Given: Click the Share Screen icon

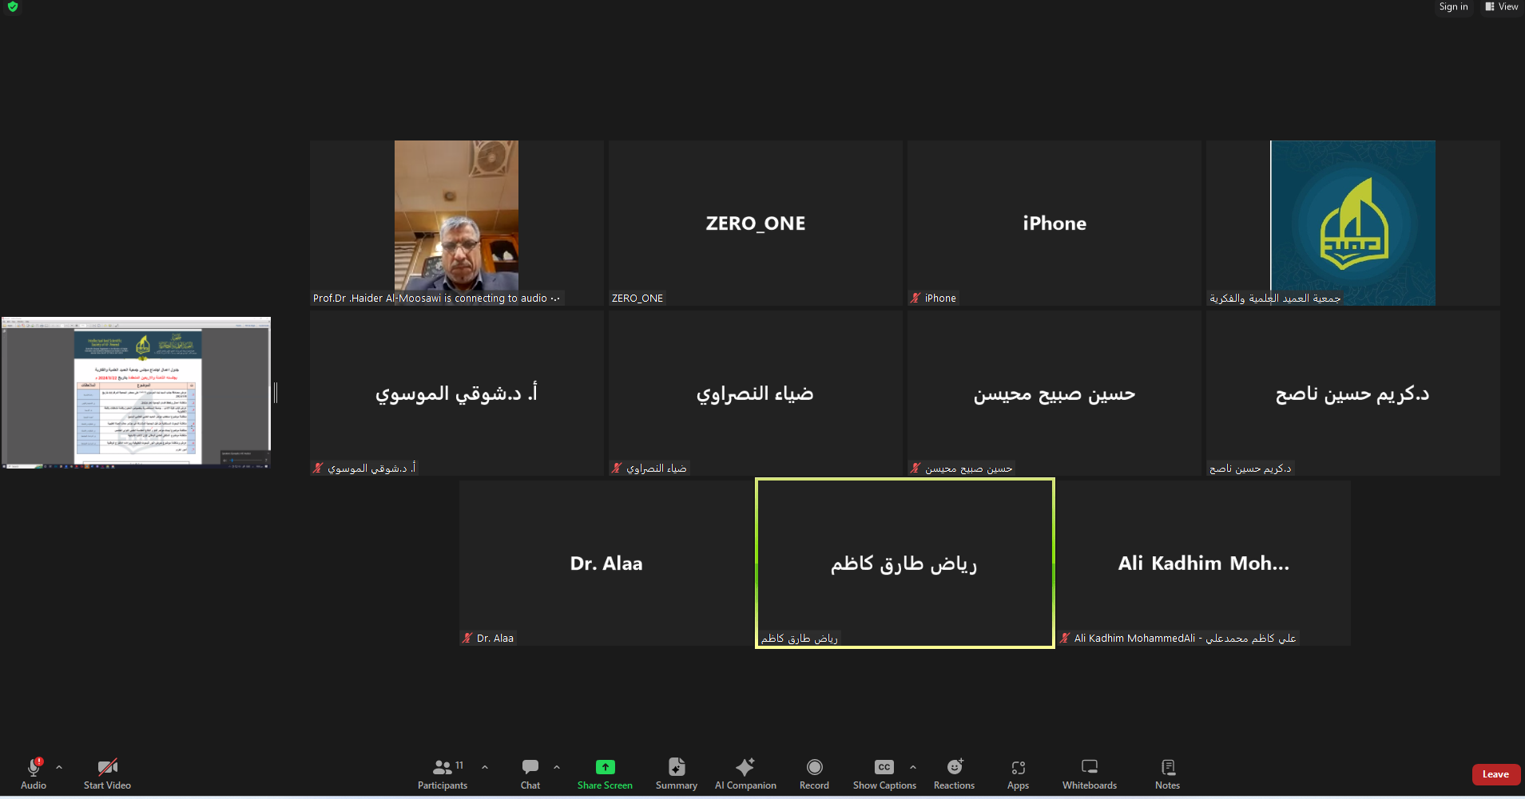Looking at the screenshot, I should point(605,768).
